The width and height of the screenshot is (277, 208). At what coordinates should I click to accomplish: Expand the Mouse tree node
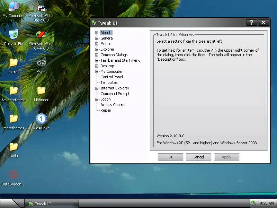(x=97, y=44)
